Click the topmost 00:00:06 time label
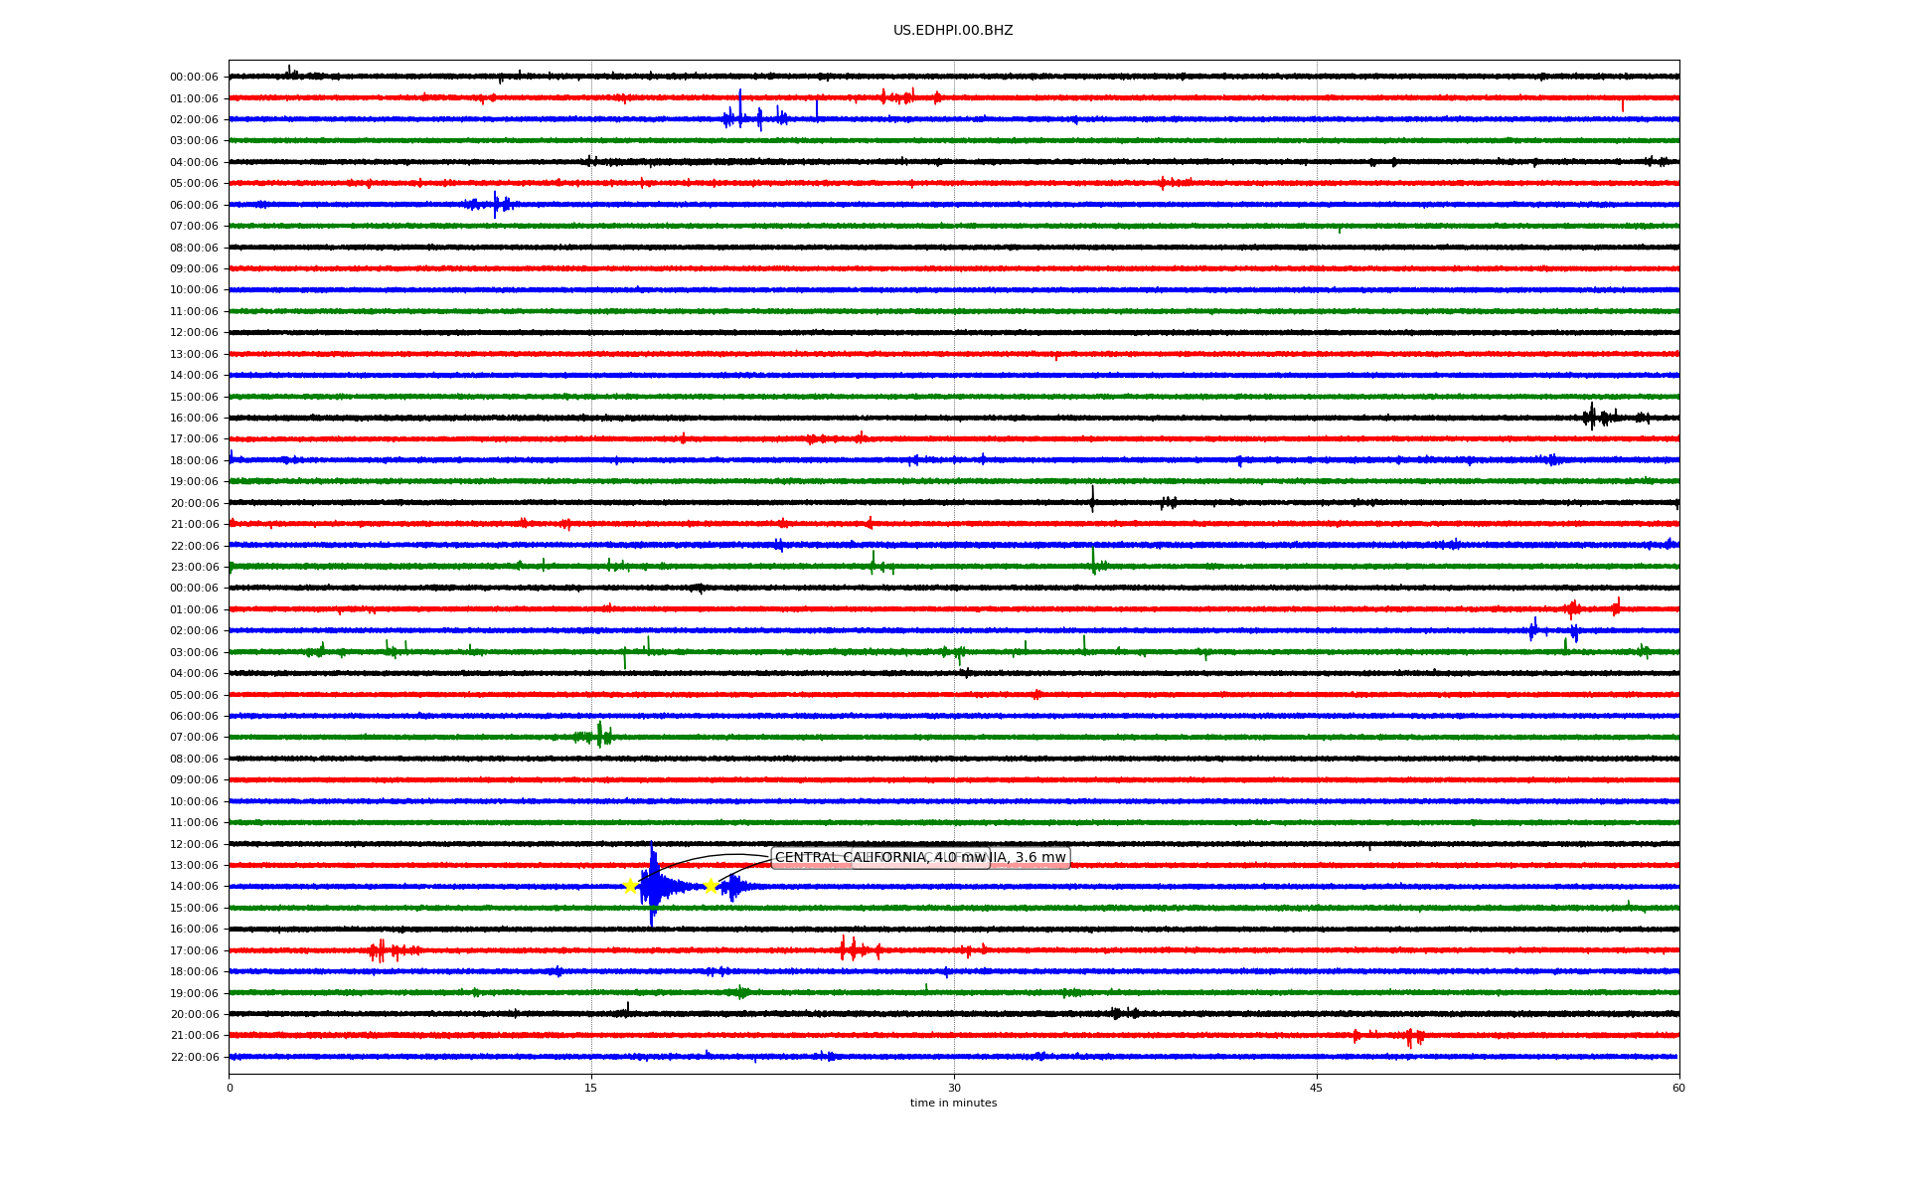The width and height of the screenshot is (1908, 1193). [x=194, y=78]
